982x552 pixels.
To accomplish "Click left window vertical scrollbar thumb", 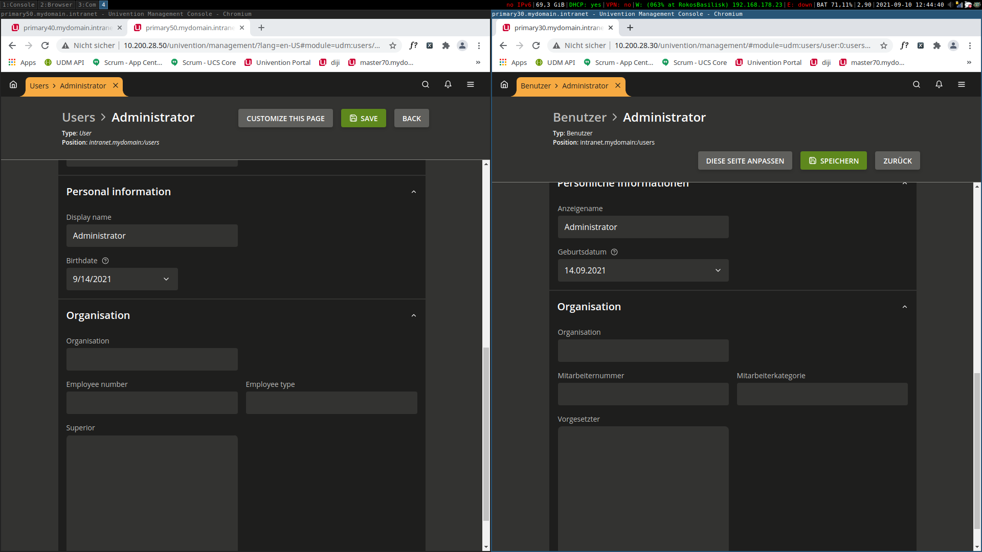I will tap(486, 434).
